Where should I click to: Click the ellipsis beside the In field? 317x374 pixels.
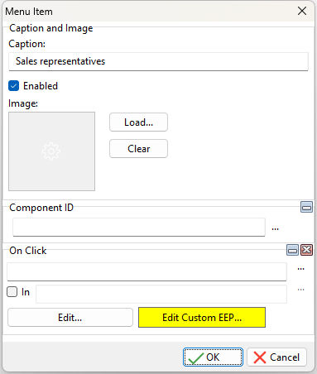pyautogui.click(x=300, y=290)
